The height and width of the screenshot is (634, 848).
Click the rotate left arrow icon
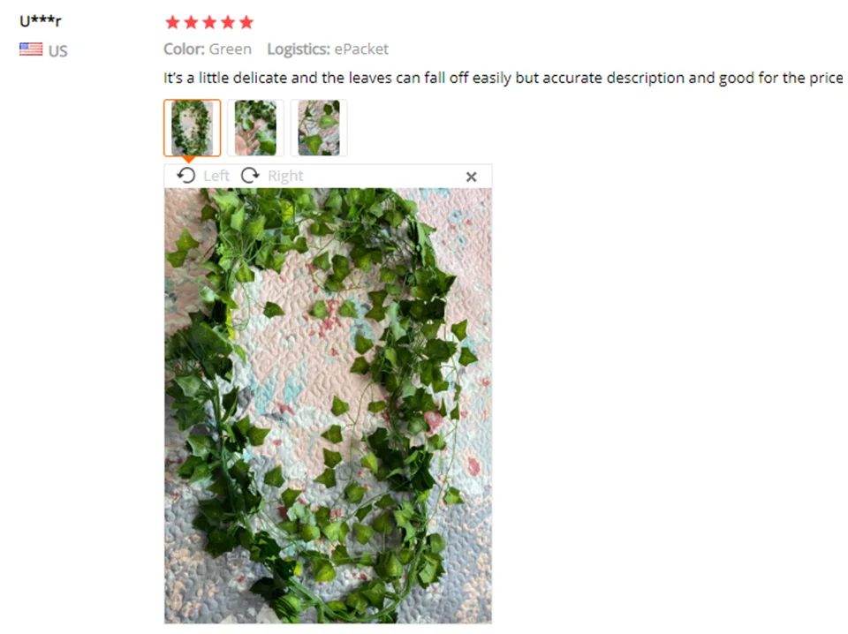(186, 176)
